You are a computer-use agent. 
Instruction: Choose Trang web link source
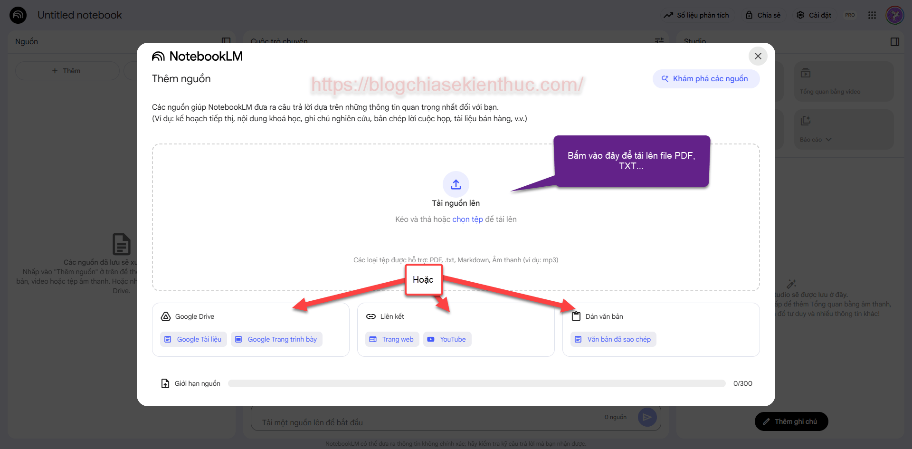pos(392,339)
